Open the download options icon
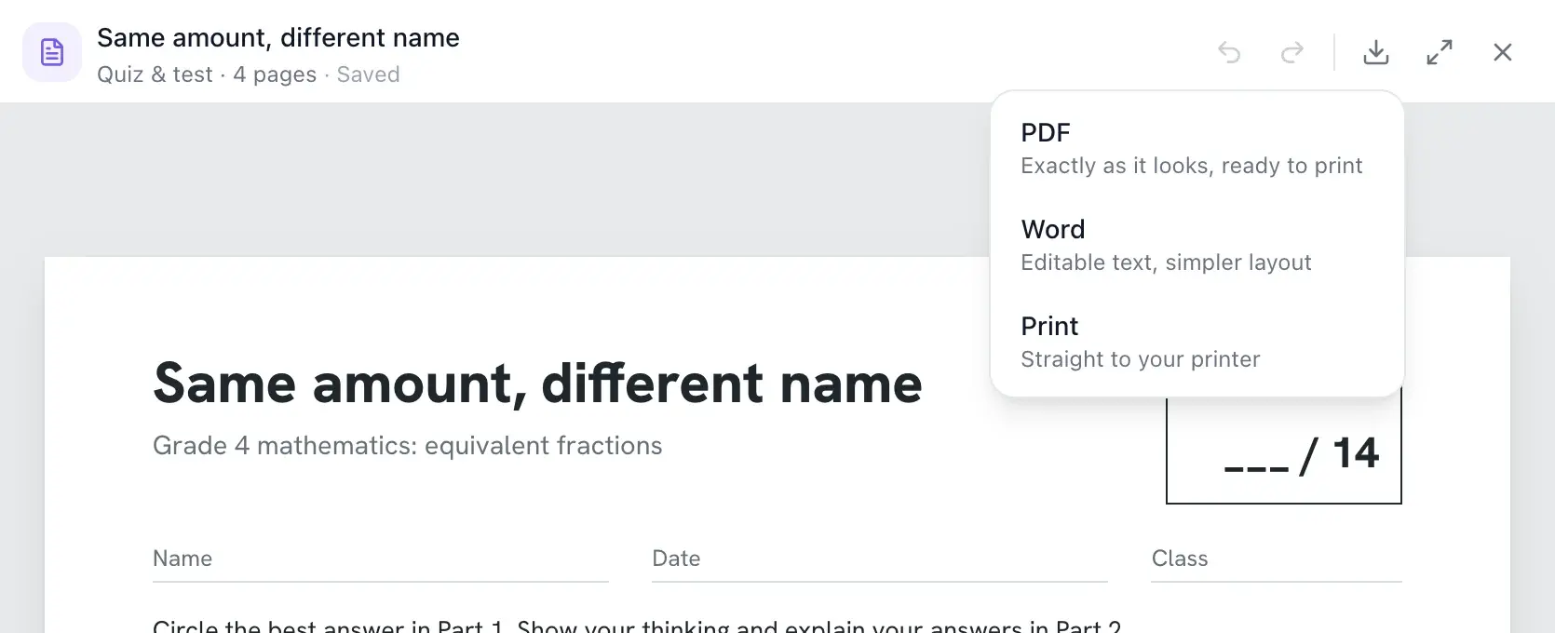This screenshot has width=1555, height=633. point(1376,52)
